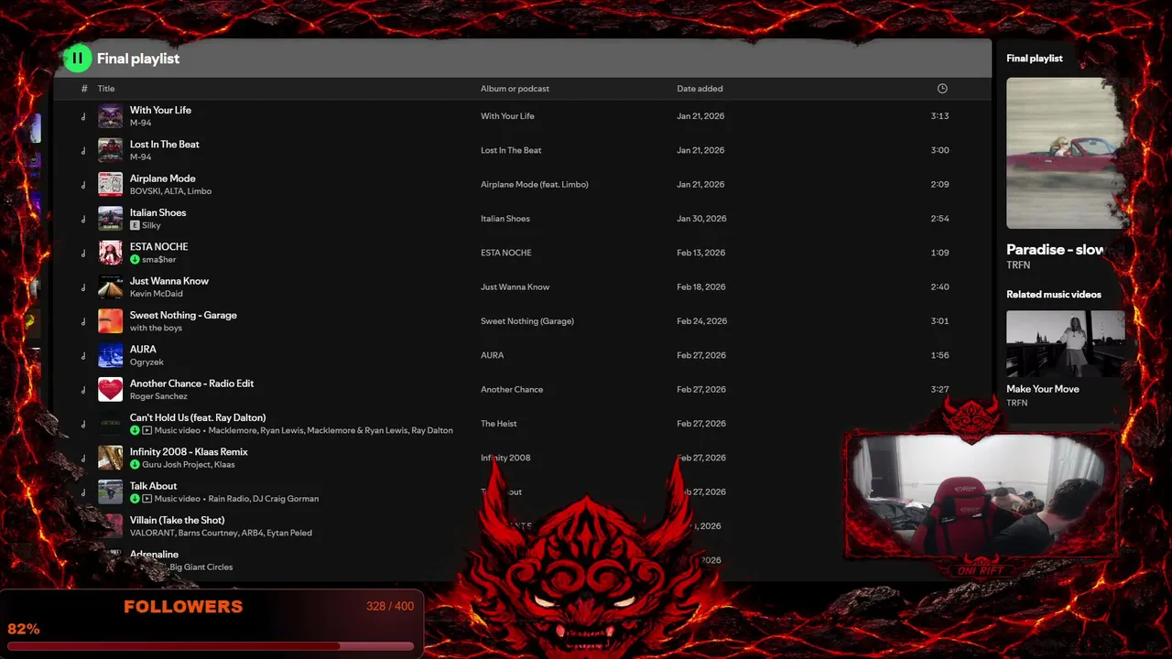Open the music video icon for Talk About
This screenshot has height=659, width=1172.
147,499
